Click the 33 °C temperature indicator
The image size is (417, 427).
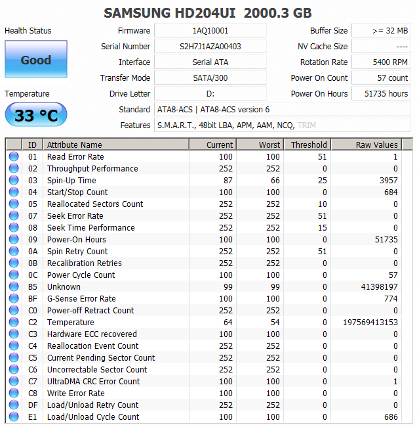[36, 114]
